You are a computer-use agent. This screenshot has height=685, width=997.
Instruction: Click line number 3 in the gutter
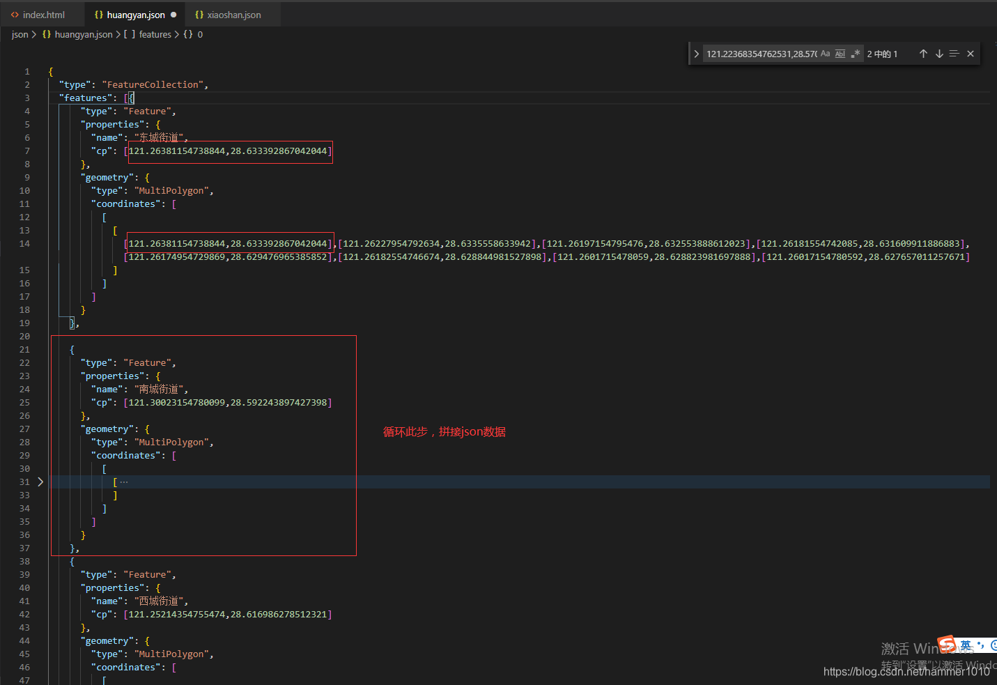click(27, 98)
